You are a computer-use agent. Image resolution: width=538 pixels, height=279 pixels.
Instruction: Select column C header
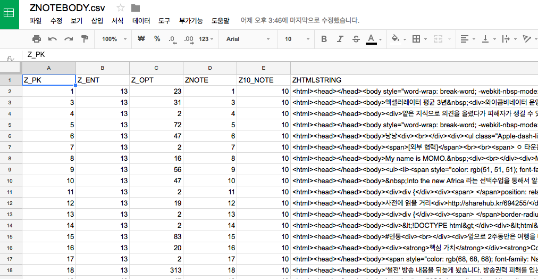pos(156,68)
